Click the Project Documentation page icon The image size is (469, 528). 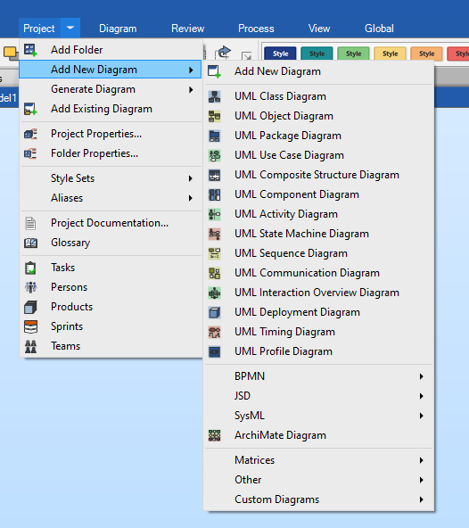[30, 223]
